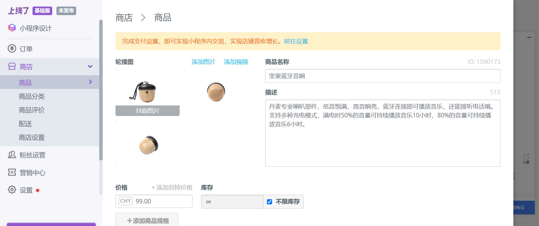Click the 设置 gear icon

(12, 190)
